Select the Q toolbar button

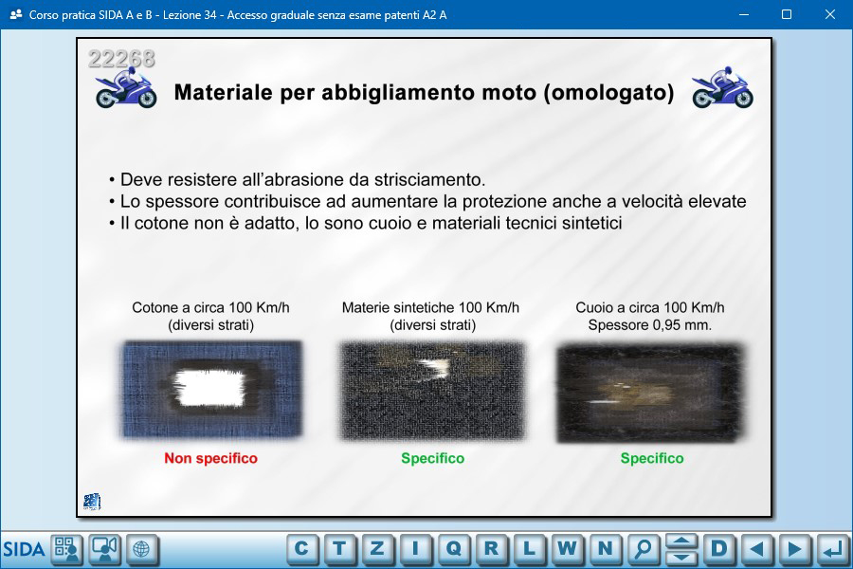click(x=453, y=548)
